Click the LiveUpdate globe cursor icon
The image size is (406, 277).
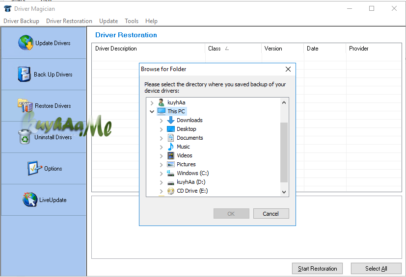point(30,200)
